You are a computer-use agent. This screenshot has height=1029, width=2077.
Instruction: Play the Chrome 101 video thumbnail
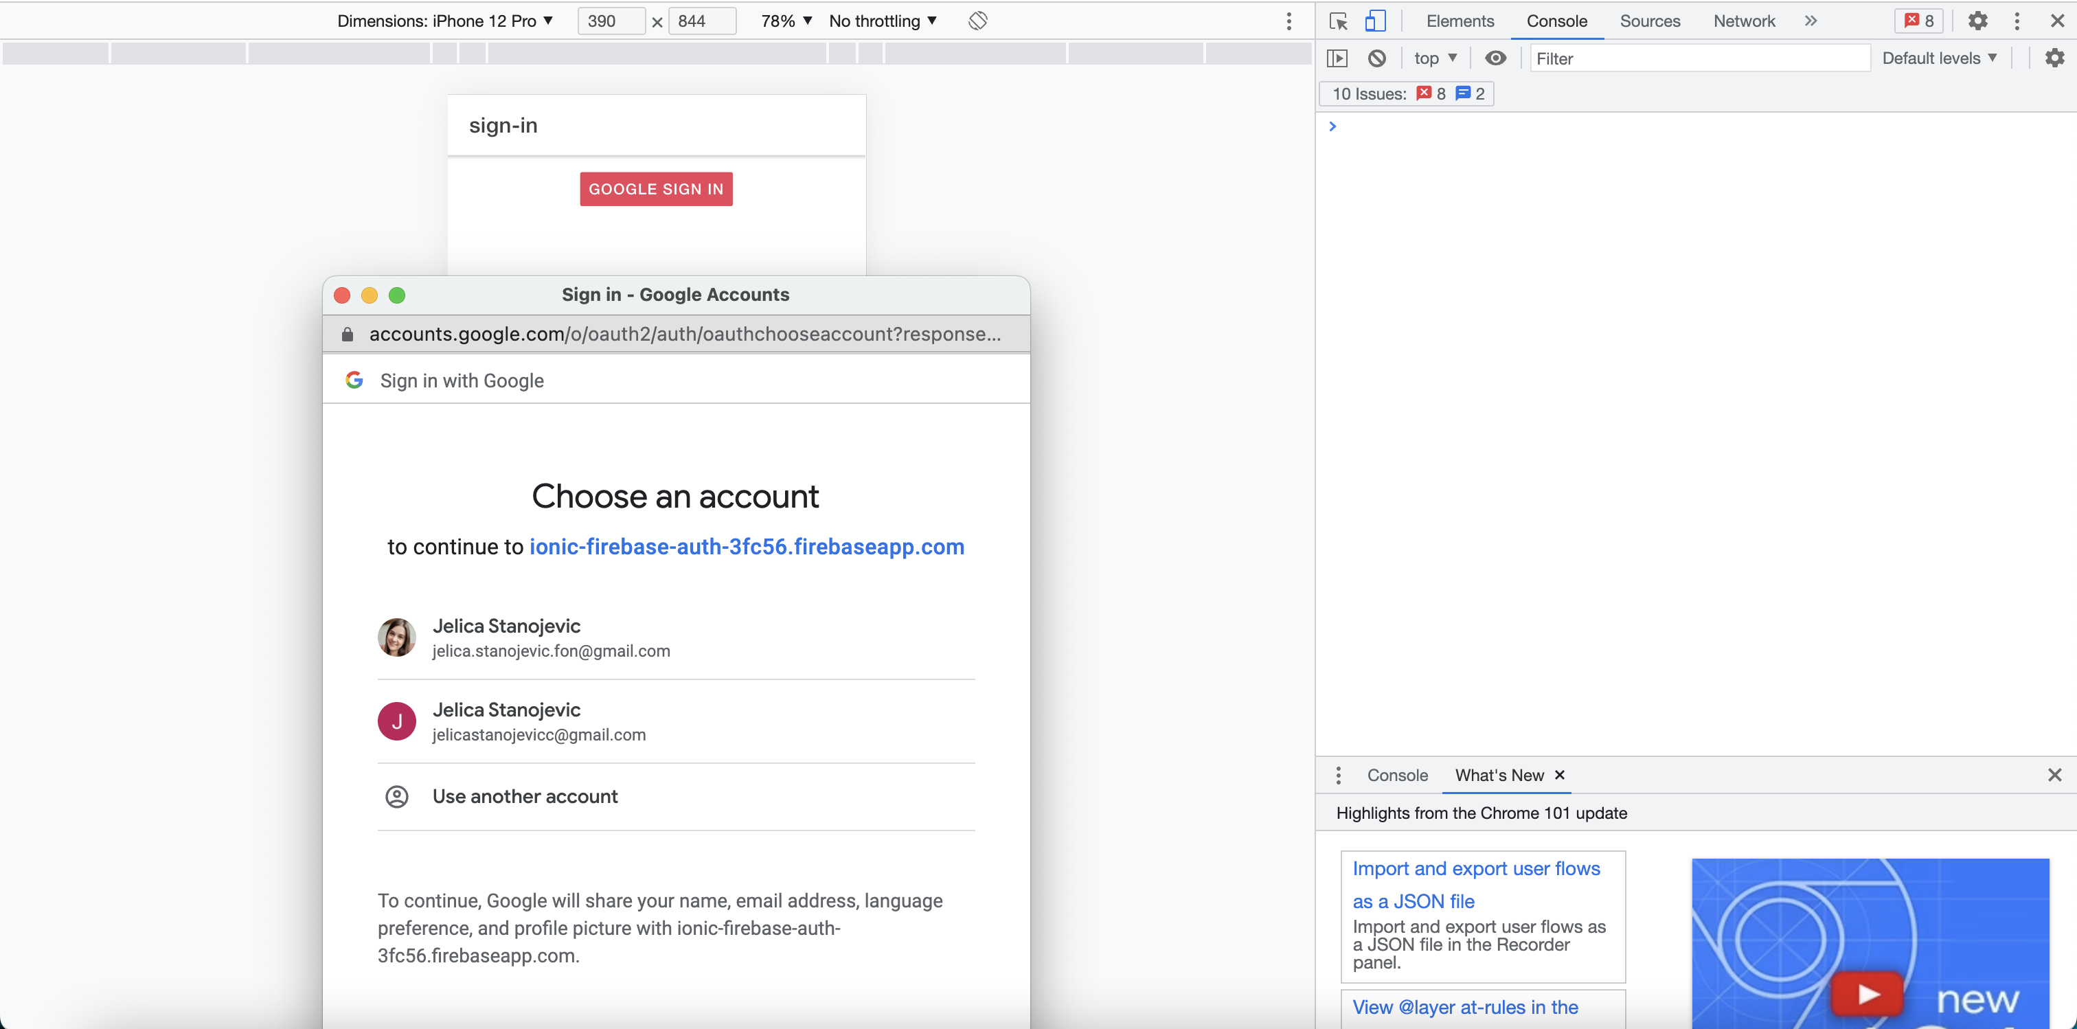coord(1868,995)
